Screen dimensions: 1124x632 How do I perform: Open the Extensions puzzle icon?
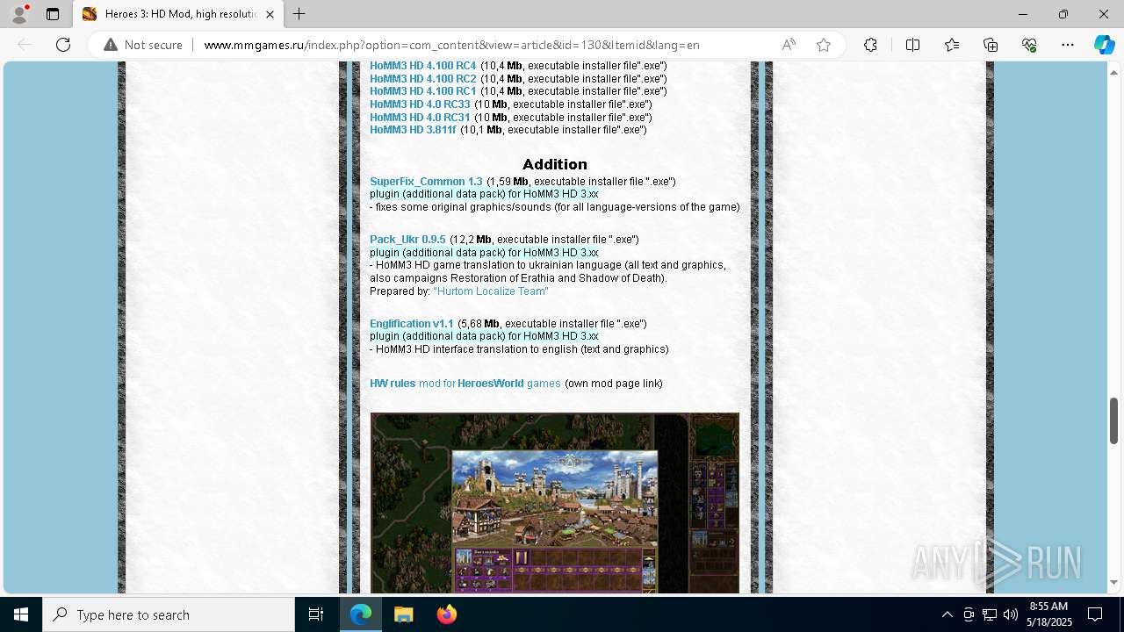pos(870,45)
